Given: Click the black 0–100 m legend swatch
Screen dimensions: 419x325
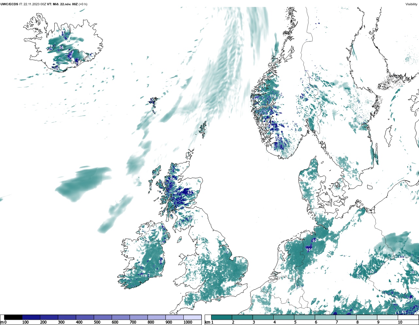Looking at the screenshot, I should point(13,317).
